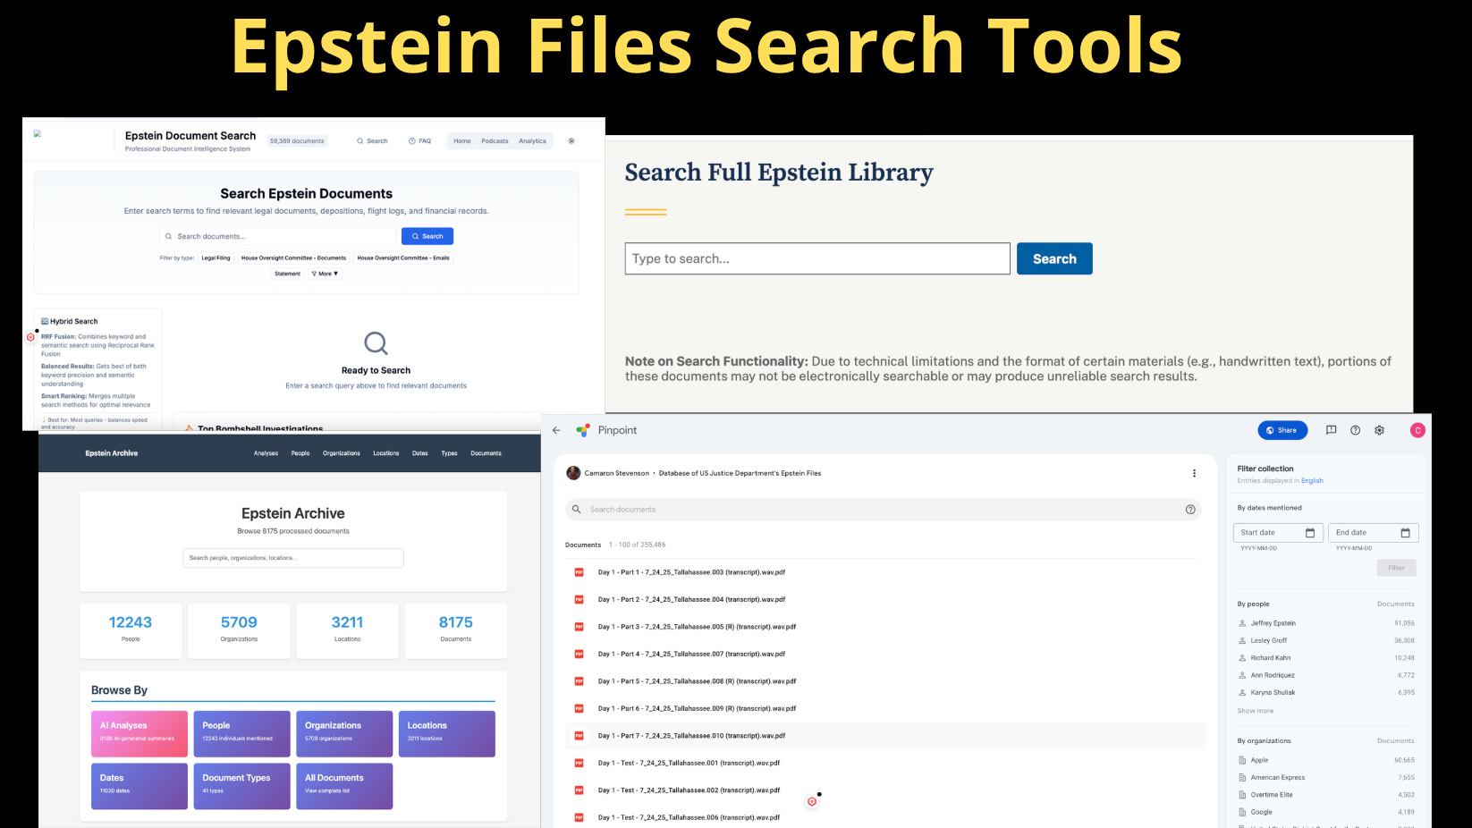
Task: Open the End date calendar picker
Action: tap(1405, 533)
